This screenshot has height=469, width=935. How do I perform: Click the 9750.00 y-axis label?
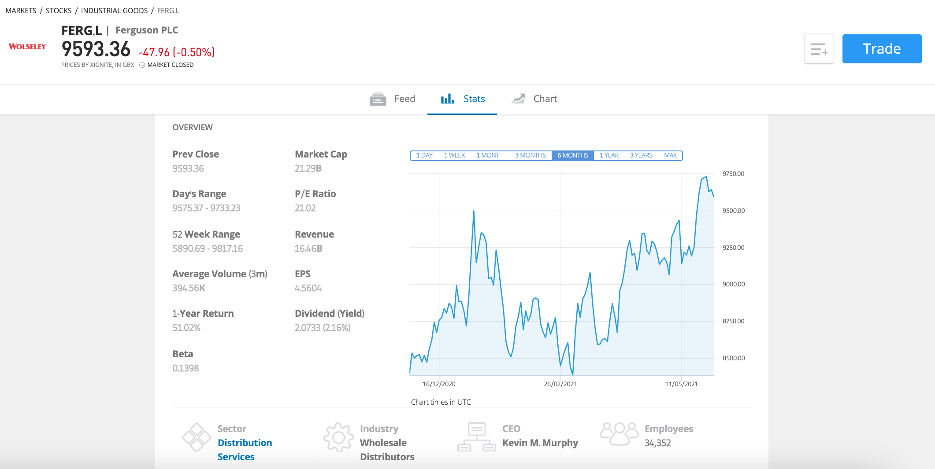click(733, 174)
